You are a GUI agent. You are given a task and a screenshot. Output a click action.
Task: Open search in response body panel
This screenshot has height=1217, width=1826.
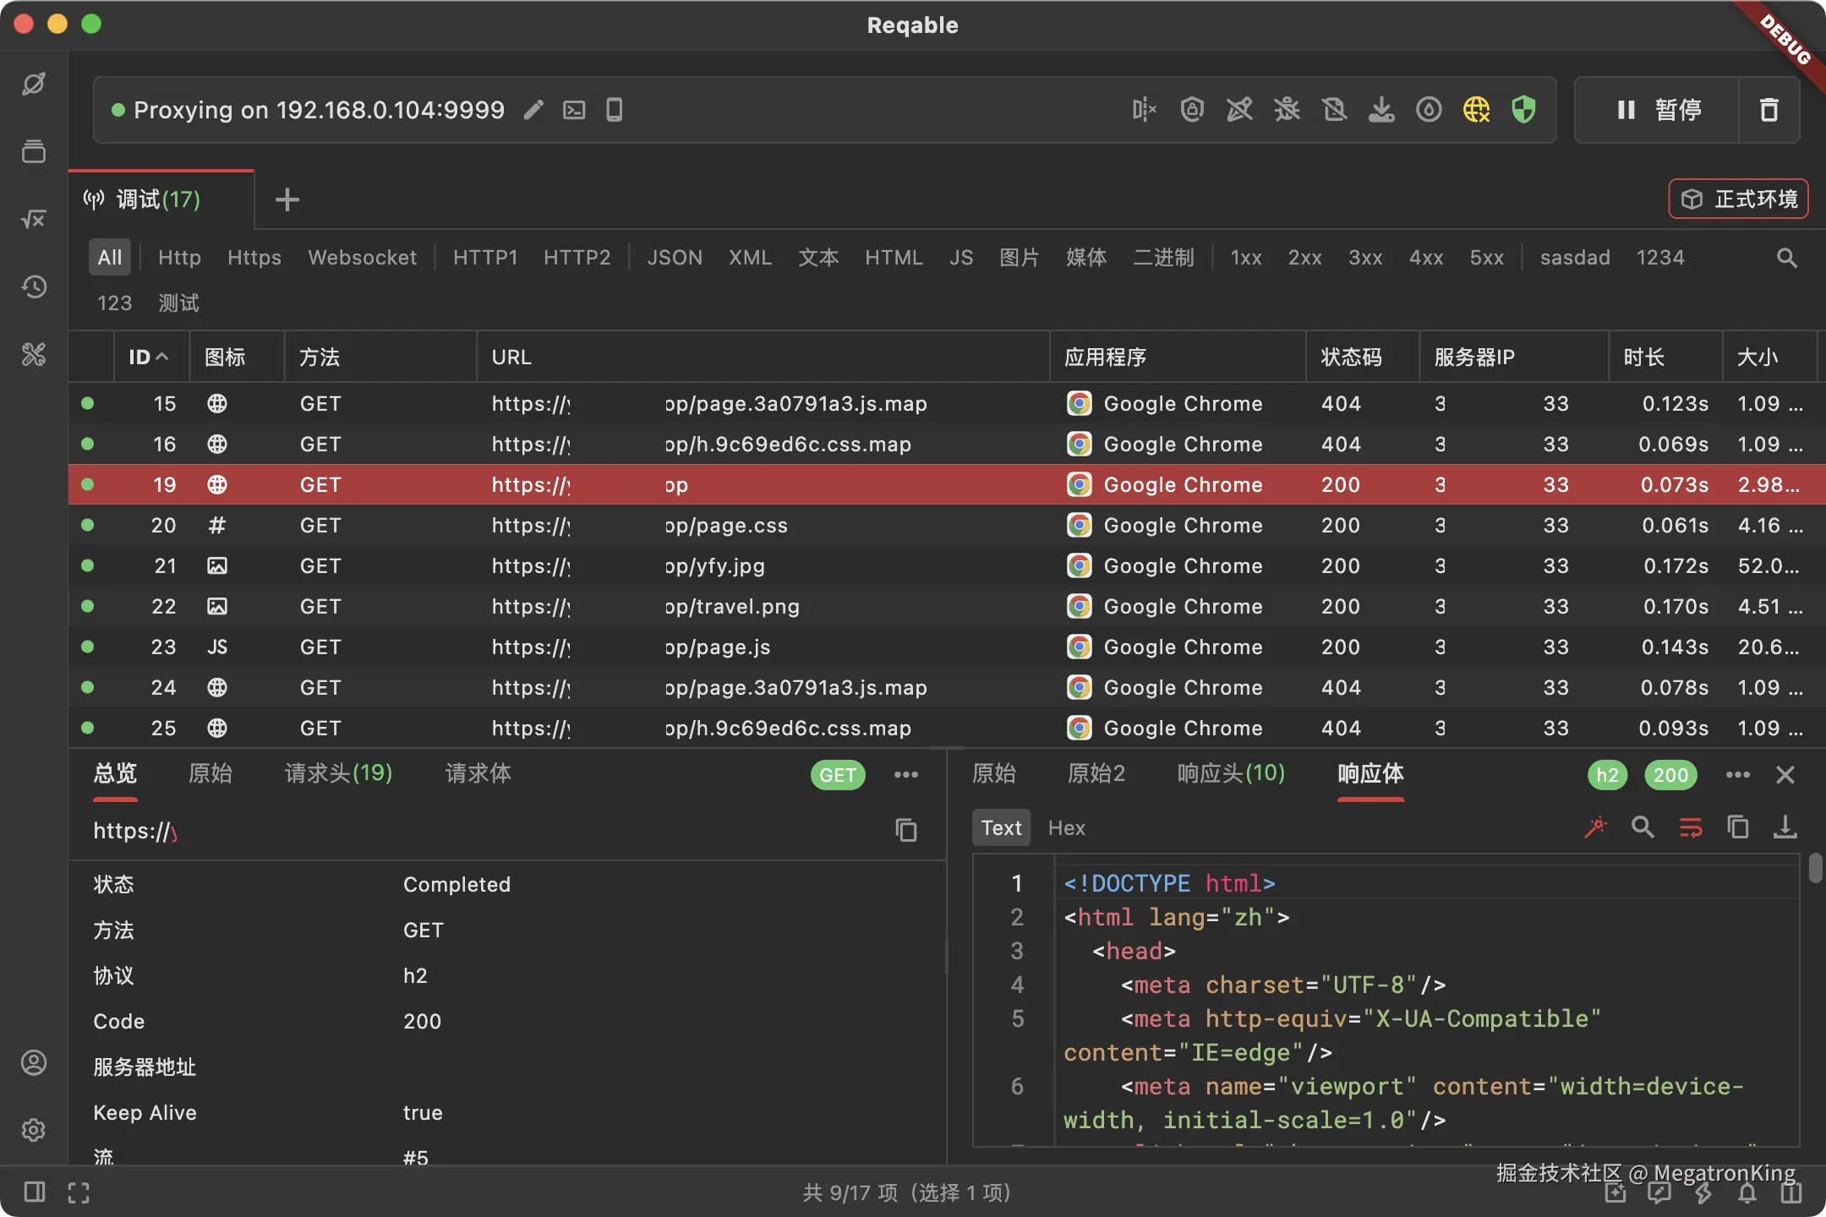pos(1643,827)
